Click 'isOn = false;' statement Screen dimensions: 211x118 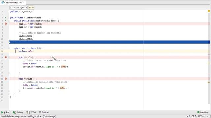click(x=30, y=85)
